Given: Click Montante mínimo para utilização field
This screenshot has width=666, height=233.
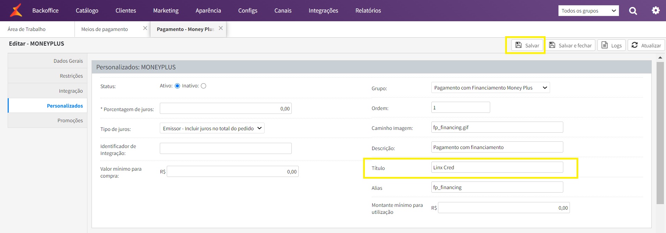Looking at the screenshot, I should point(504,208).
